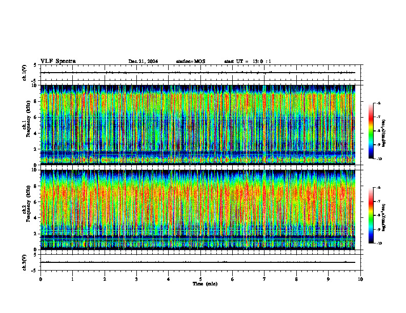406x313 pixels.
Task: Click time axis tick label "4"
Action: coord(169,279)
